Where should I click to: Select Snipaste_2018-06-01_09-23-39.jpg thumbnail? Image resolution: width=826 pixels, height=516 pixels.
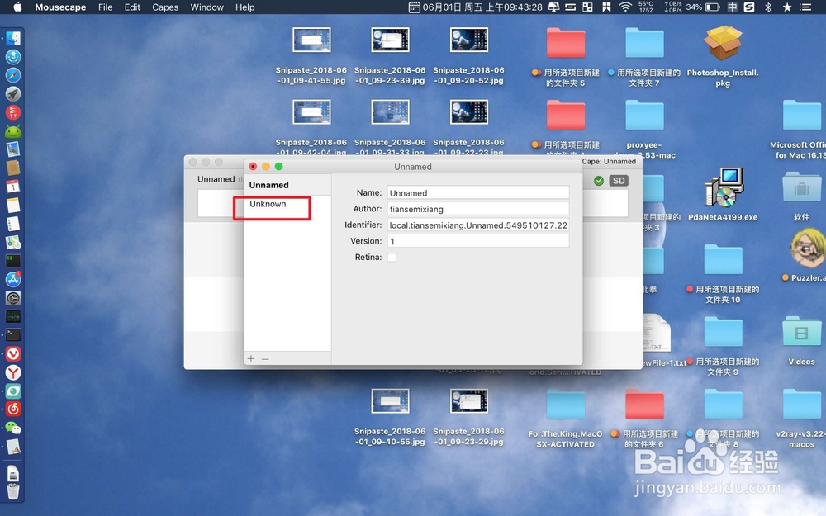(390, 40)
